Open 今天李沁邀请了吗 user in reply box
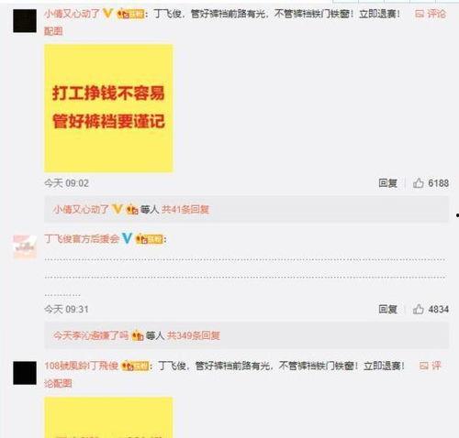 tap(91, 335)
